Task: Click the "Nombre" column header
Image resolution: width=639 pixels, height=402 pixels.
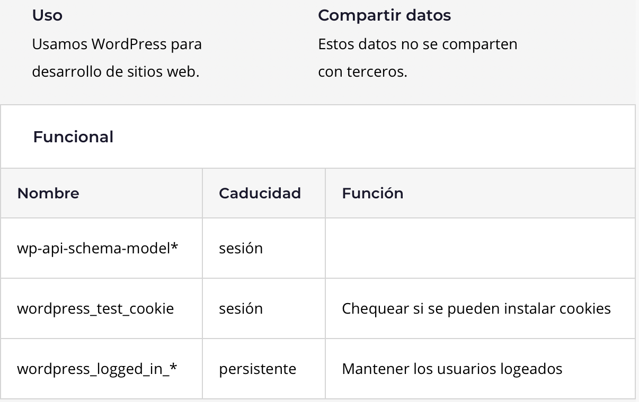Action: click(48, 194)
